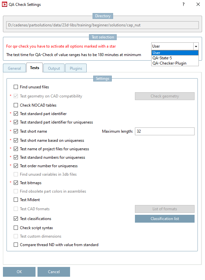Click the Maximum length input field

point(165,131)
